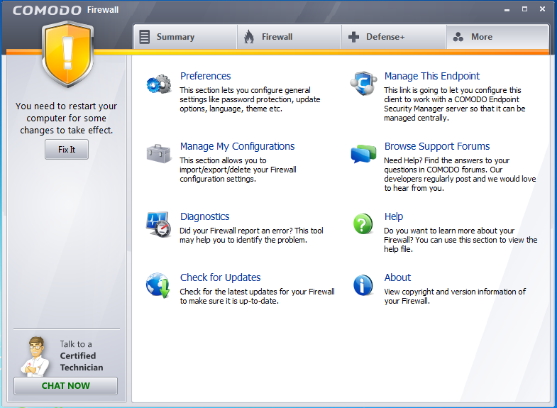Click the Browse Support Forums chat bubbles icon
Viewport: 557px width, 408px height.
(x=363, y=154)
